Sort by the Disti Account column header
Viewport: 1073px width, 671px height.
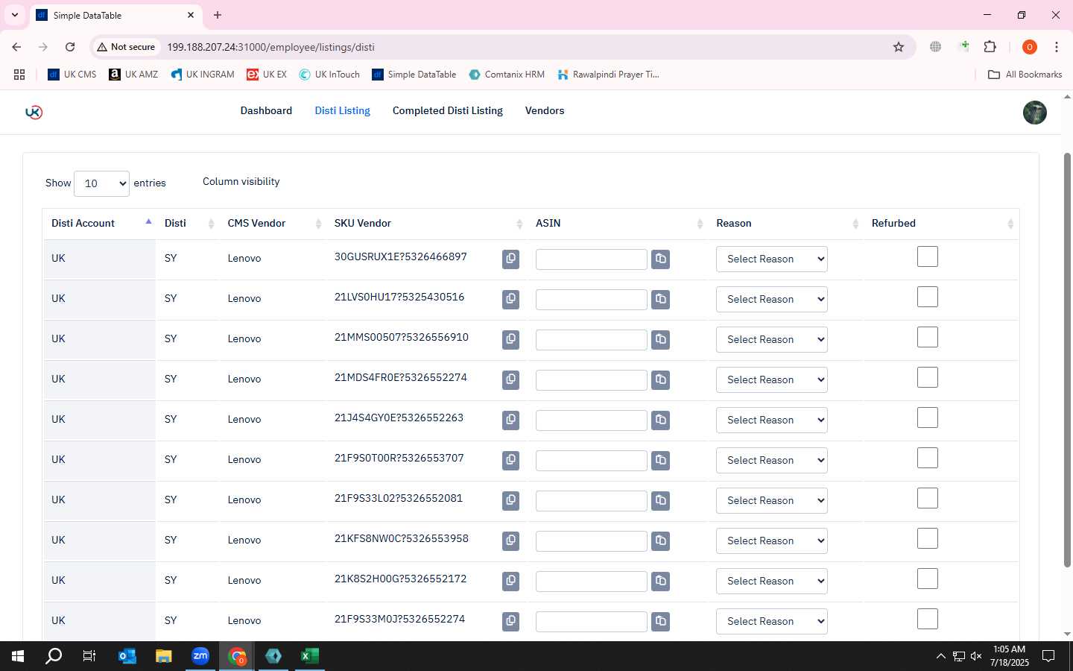(x=99, y=223)
